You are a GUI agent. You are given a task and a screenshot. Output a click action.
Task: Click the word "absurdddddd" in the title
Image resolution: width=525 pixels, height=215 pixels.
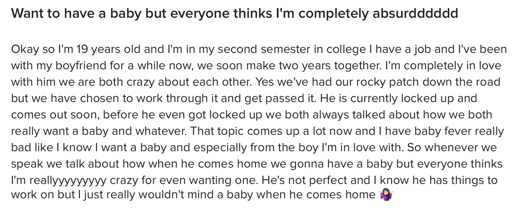[415, 13]
